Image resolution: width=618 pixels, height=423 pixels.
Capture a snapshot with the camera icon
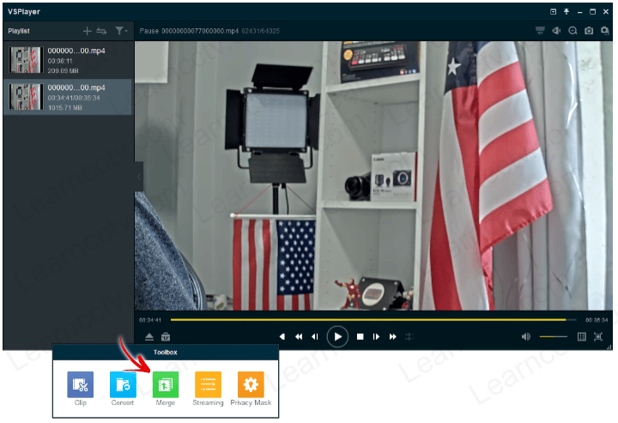(589, 31)
